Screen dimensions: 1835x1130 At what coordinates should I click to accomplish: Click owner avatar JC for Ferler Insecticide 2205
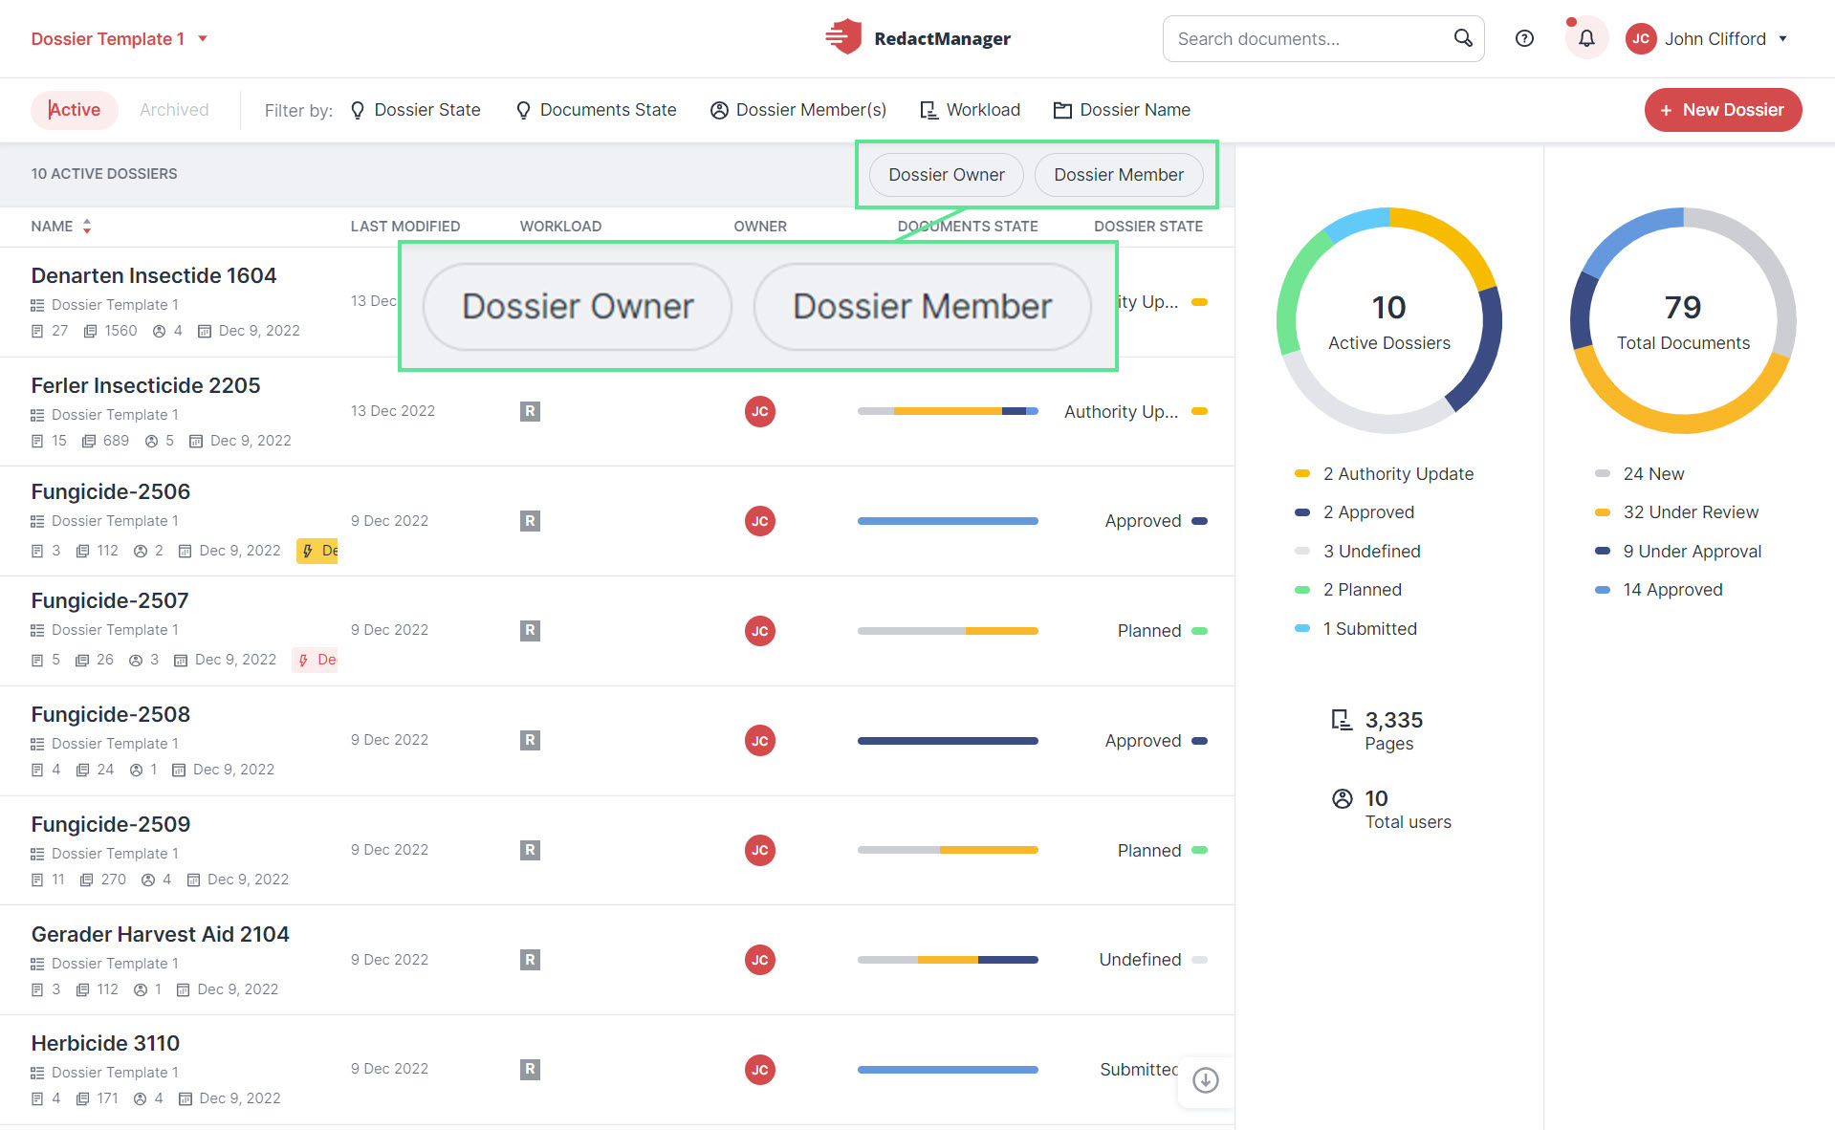760,411
